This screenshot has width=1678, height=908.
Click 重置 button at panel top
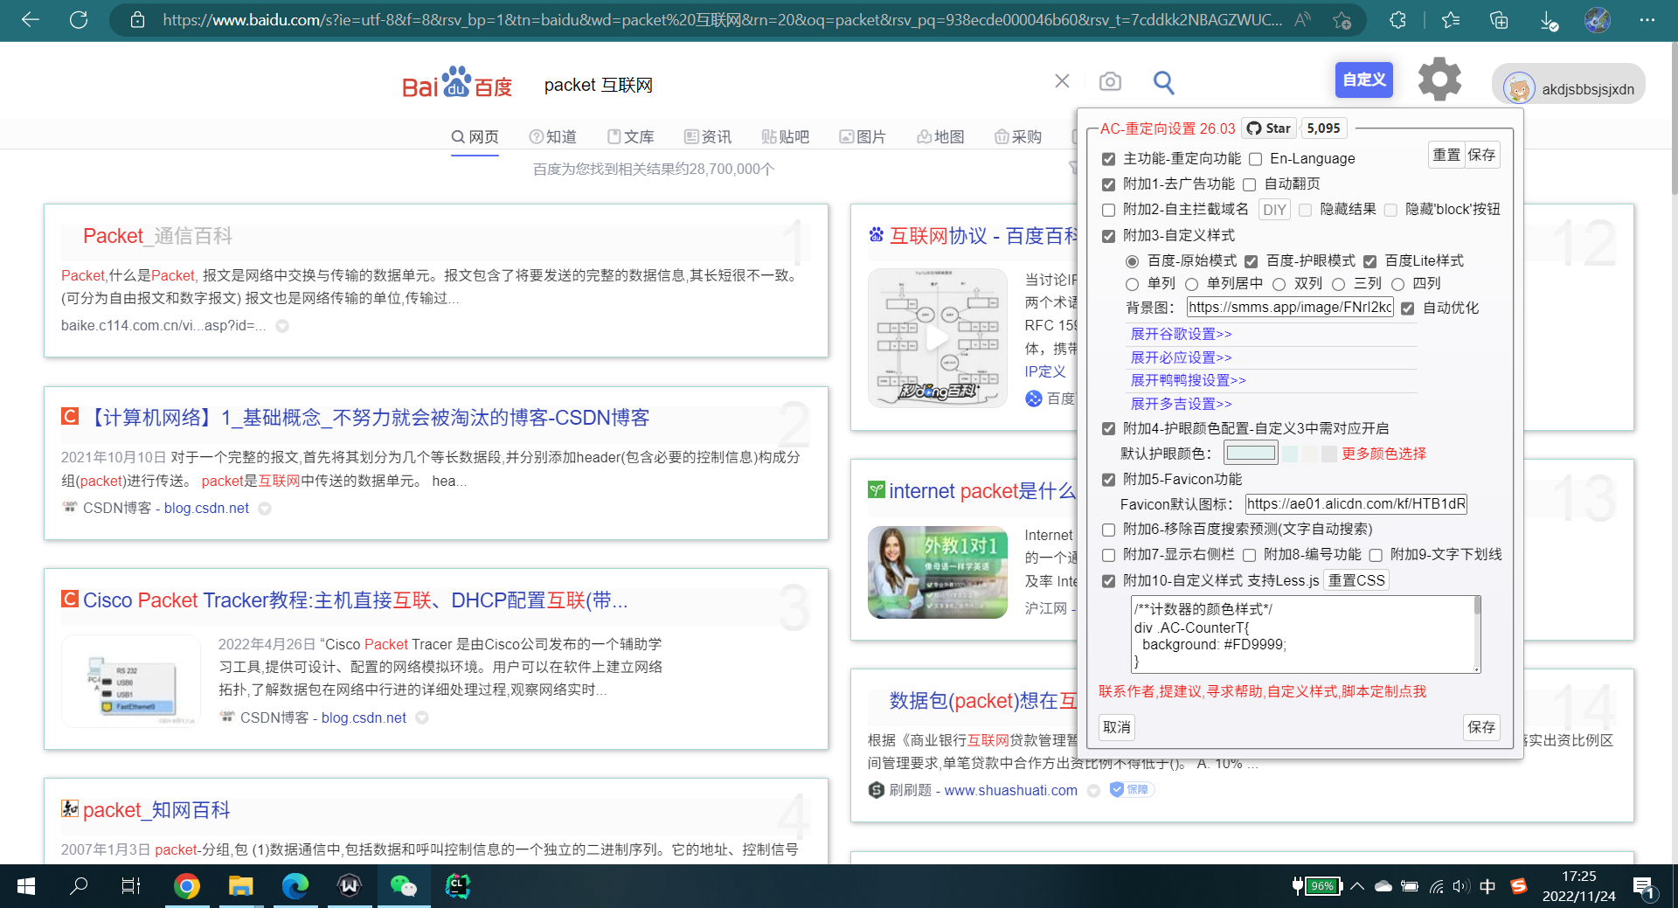[x=1446, y=155]
